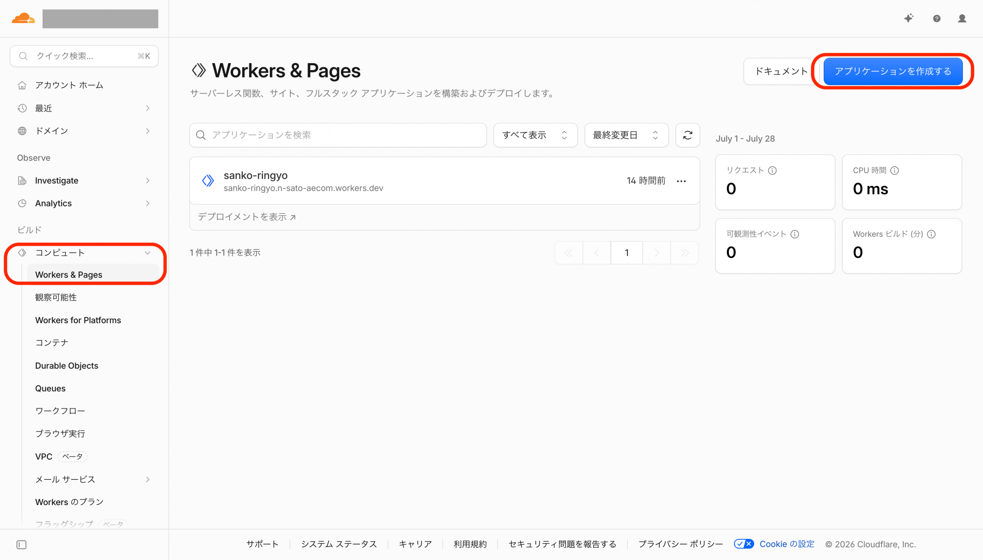Select page 1 in pagination

(x=627, y=253)
